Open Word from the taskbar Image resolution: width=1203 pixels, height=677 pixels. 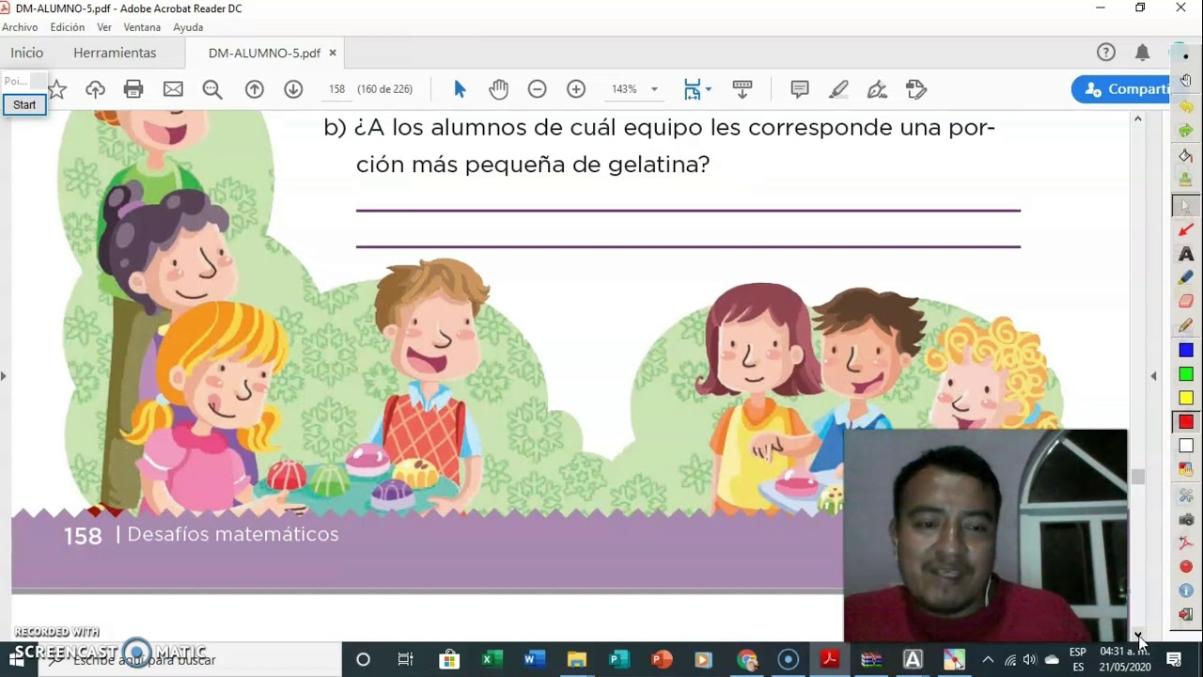(x=534, y=659)
